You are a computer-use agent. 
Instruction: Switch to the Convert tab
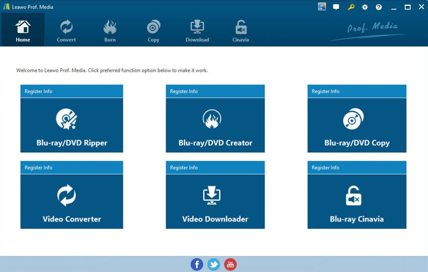pyautogui.click(x=66, y=31)
